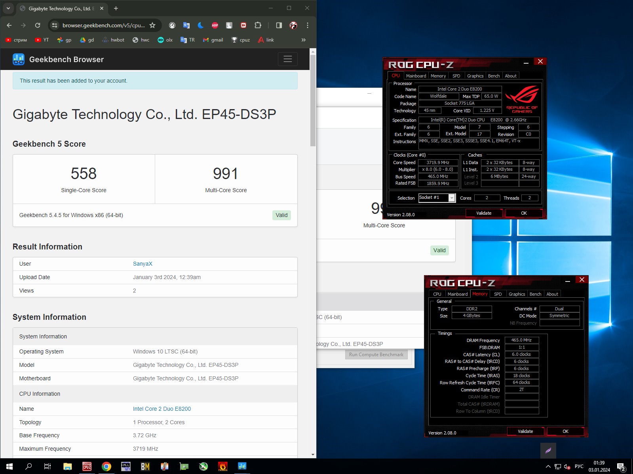Select the Gigabyte Technology browser tab
Image resolution: width=633 pixels, height=474 pixels.
tap(61, 8)
